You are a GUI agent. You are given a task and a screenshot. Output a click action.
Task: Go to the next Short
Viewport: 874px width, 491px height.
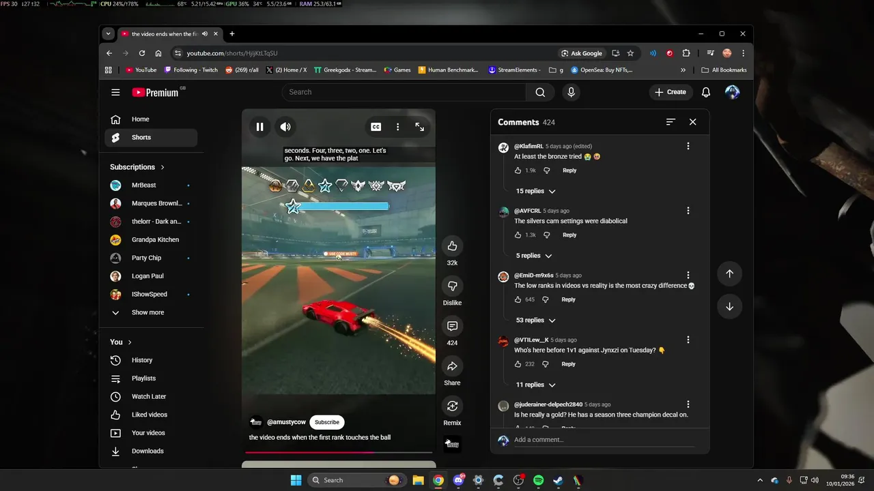coord(729,307)
